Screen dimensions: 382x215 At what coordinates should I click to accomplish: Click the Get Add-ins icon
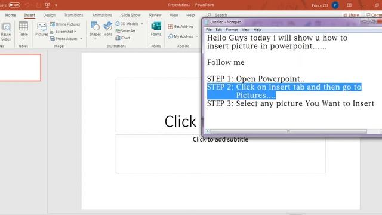(171, 26)
